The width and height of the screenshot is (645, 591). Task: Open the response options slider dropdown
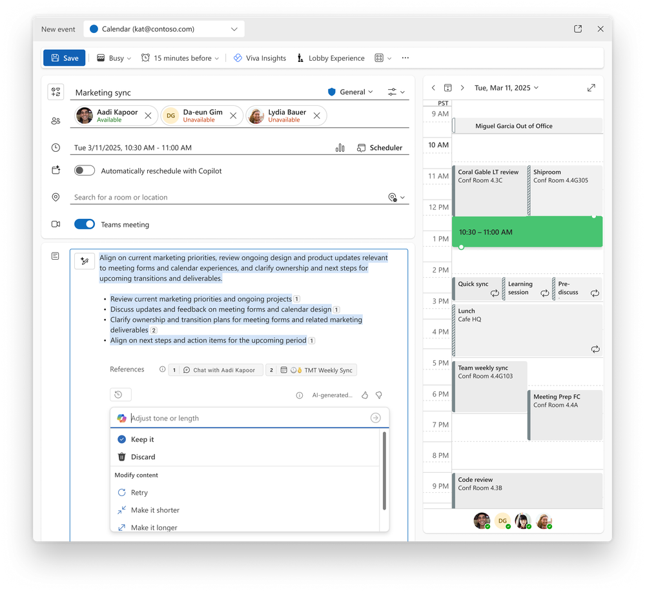[x=396, y=92]
